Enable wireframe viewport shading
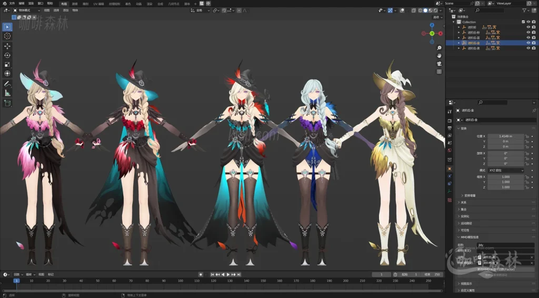The image size is (539, 298). tap(421, 11)
